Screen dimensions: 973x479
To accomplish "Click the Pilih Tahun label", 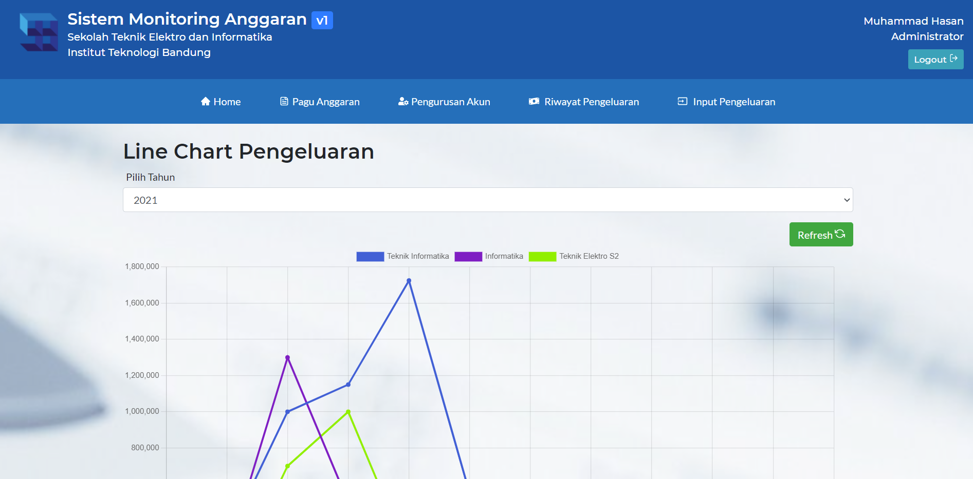I will 151,177.
